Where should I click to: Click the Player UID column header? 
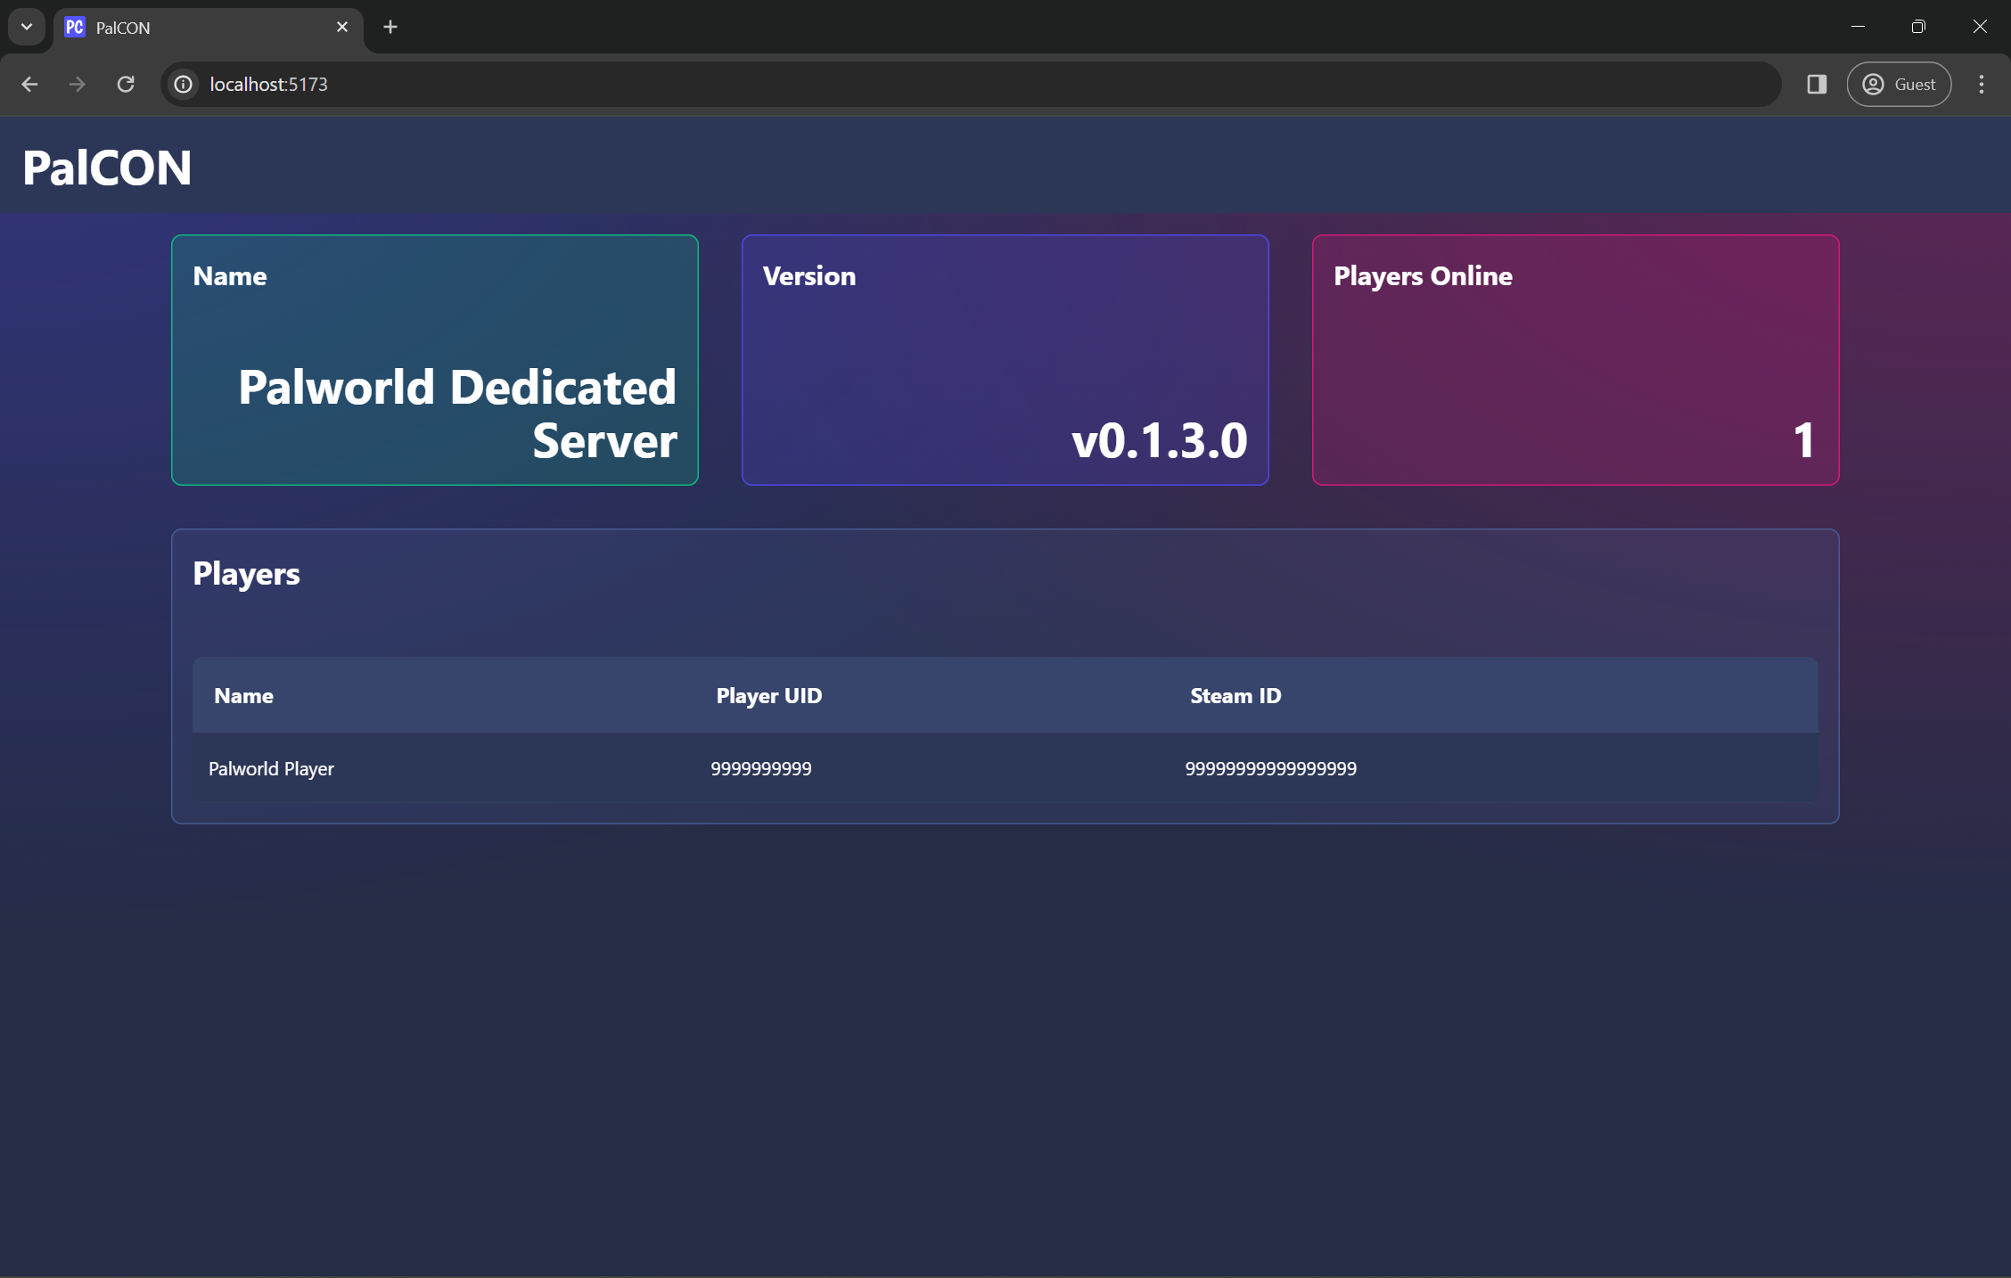coord(768,696)
